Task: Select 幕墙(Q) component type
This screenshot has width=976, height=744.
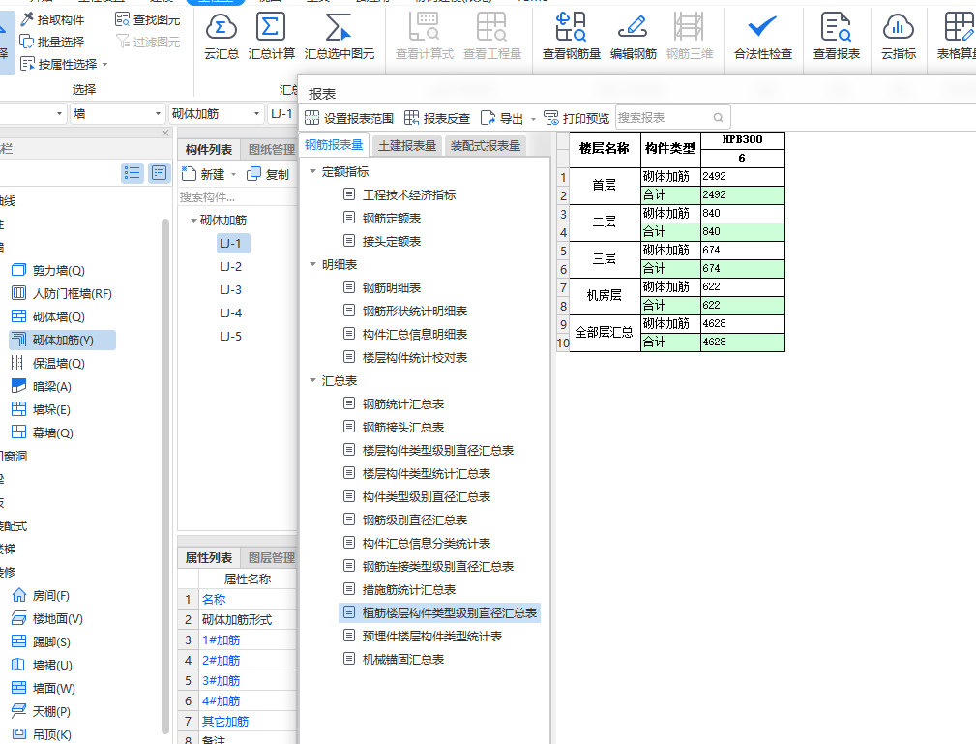Action: pyautogui.click(x=43, y=432)
